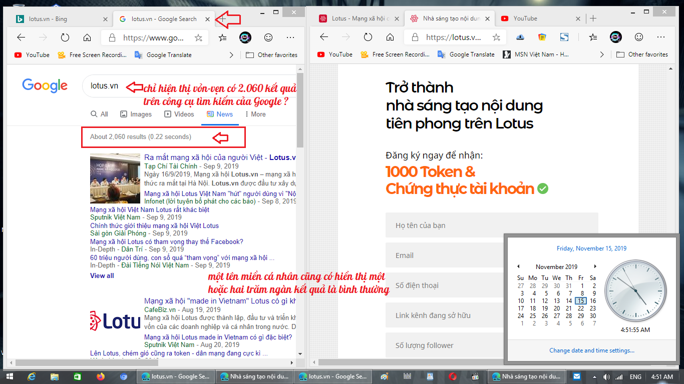
Task: Reload the Lotus registration page
Action: (x=368, y=37)
